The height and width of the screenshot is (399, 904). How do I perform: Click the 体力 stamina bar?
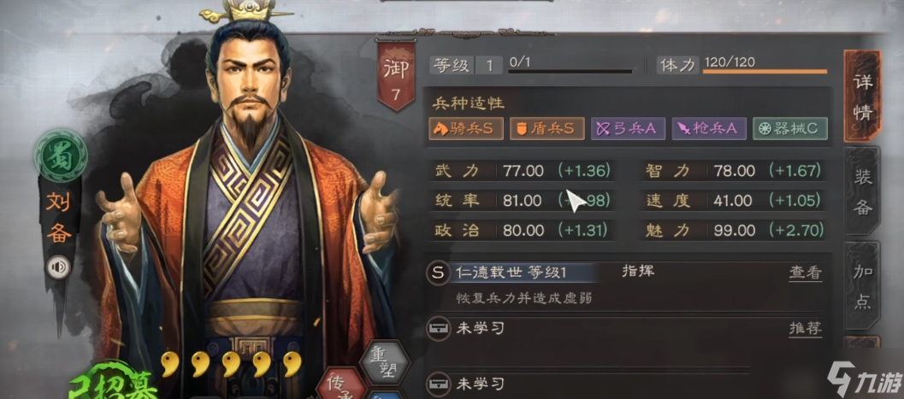tap(765, 72)
